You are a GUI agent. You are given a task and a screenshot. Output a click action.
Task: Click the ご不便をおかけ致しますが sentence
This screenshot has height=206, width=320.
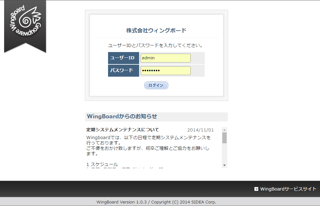coord(148,151)
